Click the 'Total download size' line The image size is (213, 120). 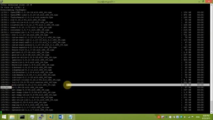pyautogui.click(x=16, y=5)
